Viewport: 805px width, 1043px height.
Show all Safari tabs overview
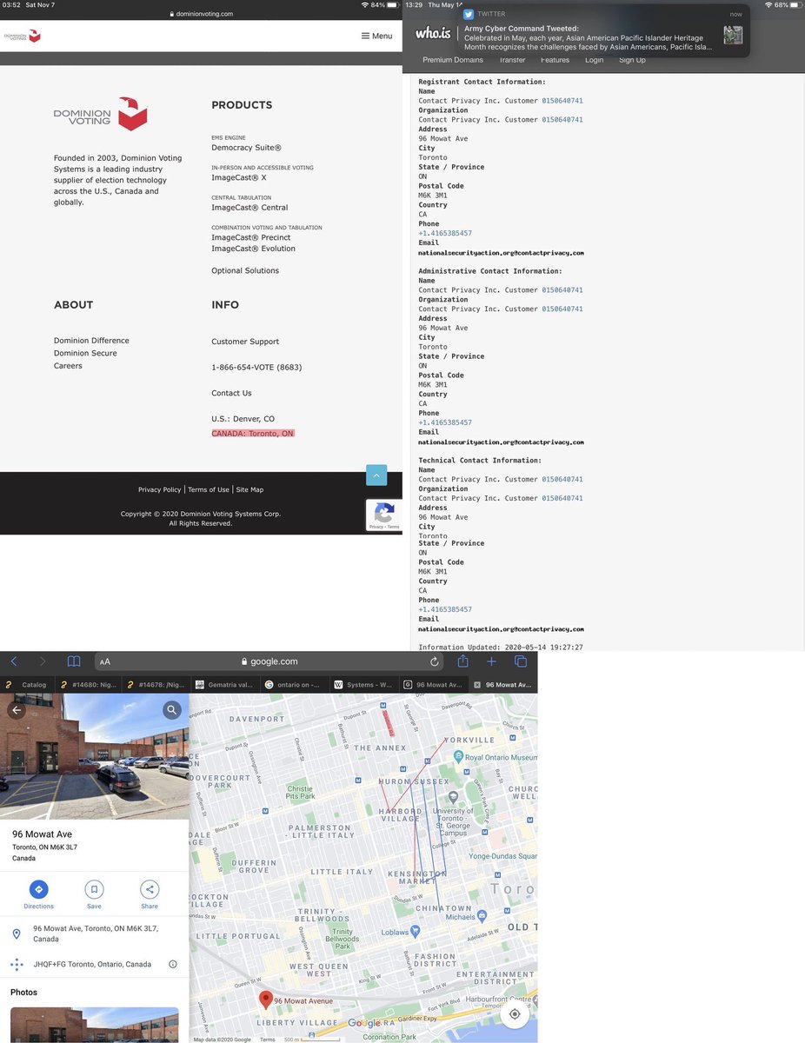pos(521,661)
